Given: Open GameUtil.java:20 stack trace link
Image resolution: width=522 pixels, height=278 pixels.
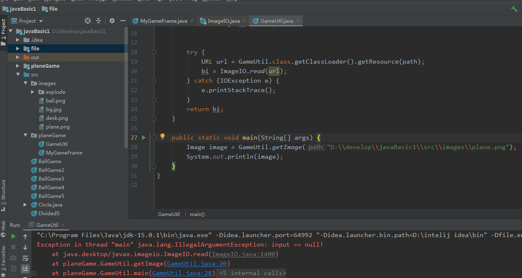Looking at the screenshot, I should click(x=197, y=264).
